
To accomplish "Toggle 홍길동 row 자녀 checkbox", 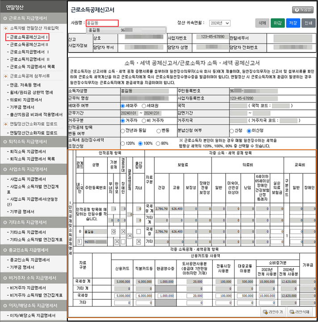I will [138, 242].
